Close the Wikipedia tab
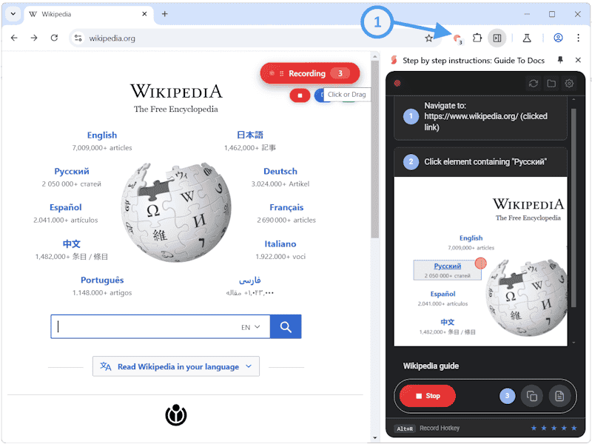The image size is (592, 444). 144,14
